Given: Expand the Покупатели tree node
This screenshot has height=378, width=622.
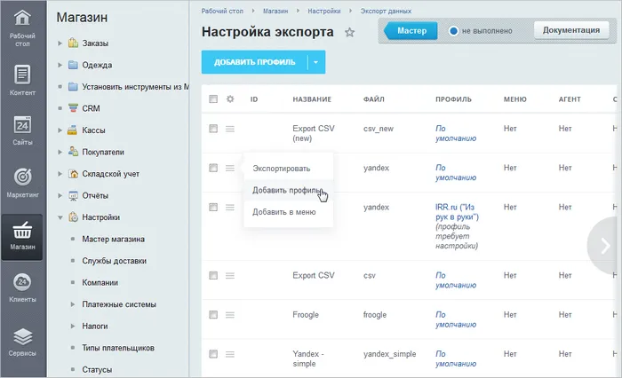Looking at the screenshot, I should point(60,152).
